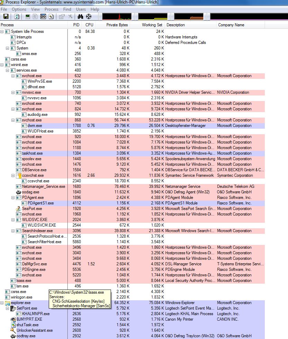Collapse svchost.exe PID 868 node
This screenshot has width=288, height=339.
[13, 120]
